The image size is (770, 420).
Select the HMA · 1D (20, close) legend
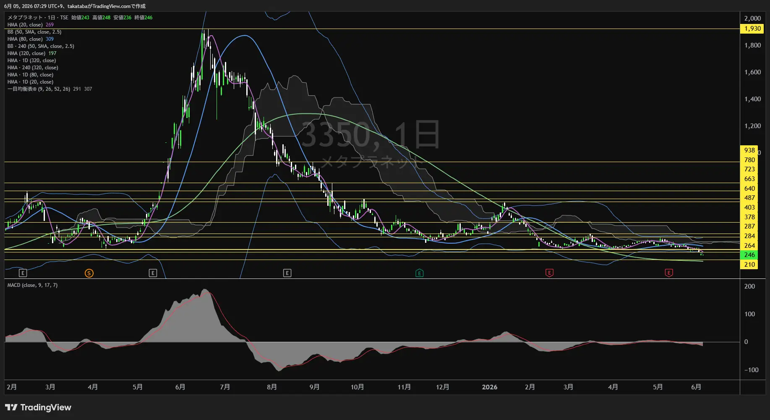point(30,82)
